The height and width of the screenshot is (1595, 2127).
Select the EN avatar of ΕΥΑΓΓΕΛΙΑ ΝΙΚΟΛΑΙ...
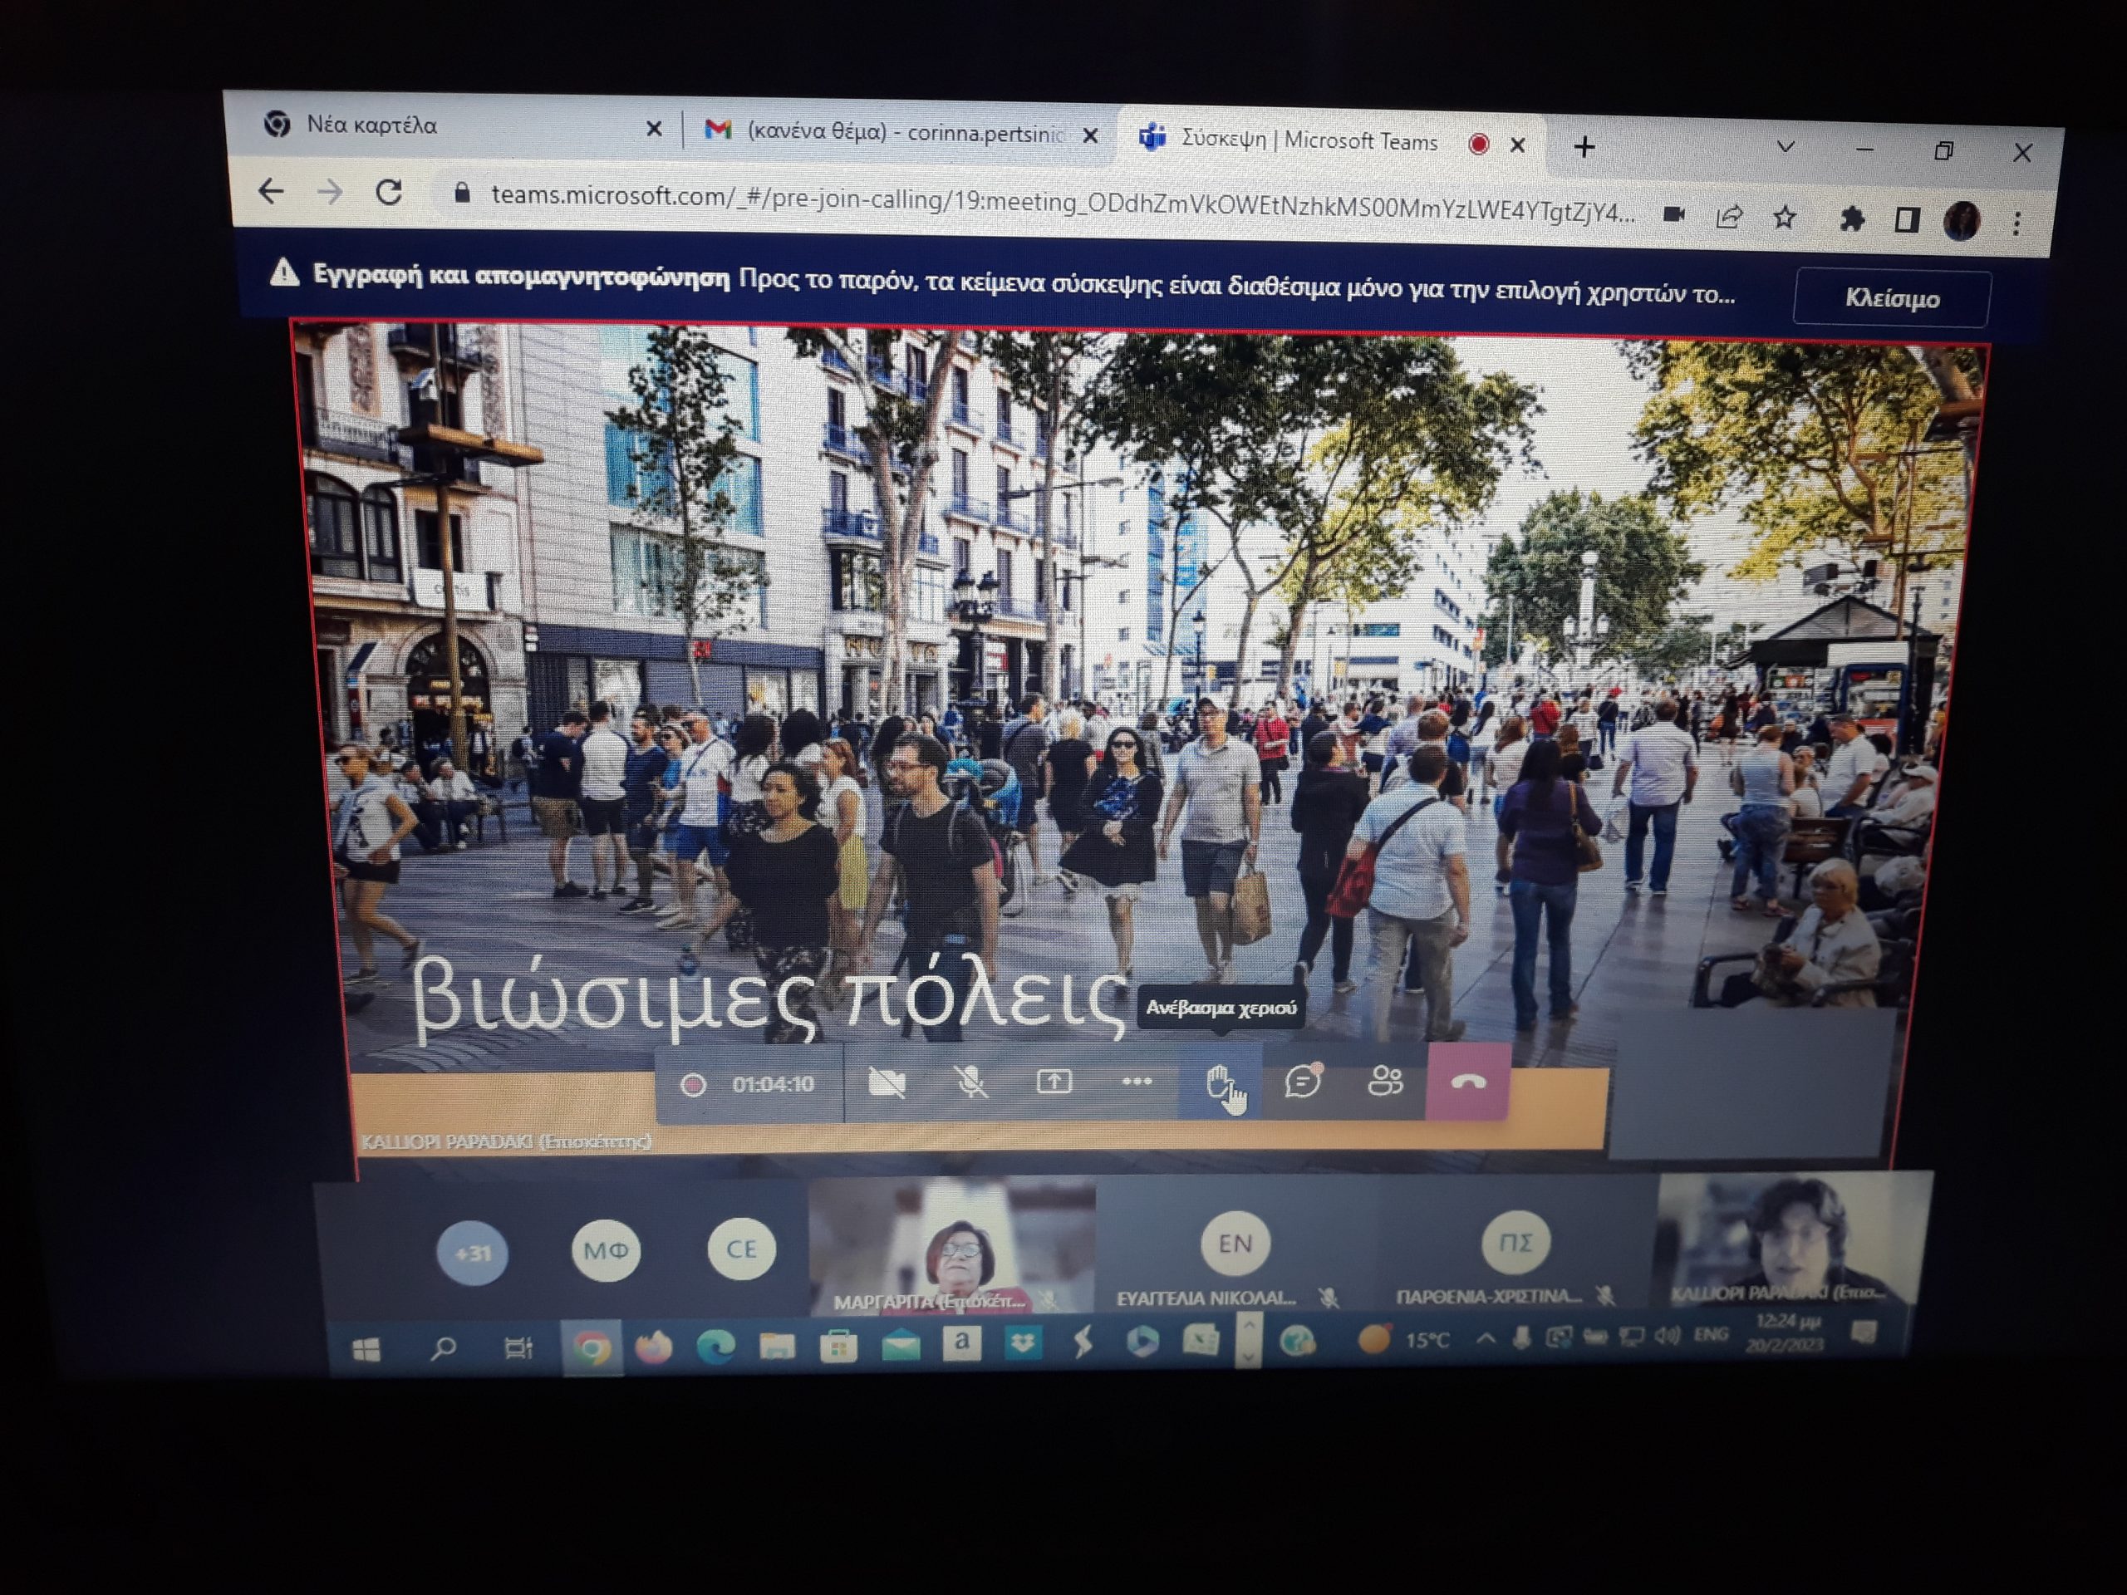pos(1235,1243)
